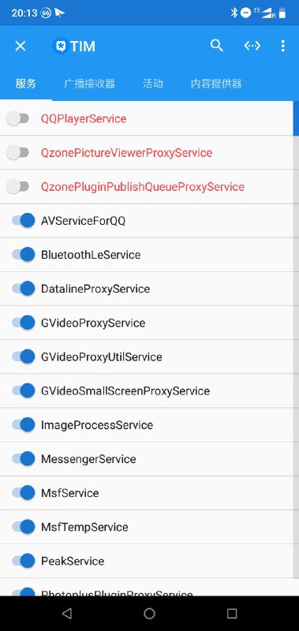Select the GVideoProxyUtilService list entry
This screenshot has height=631, width=299.
[147, 357]
